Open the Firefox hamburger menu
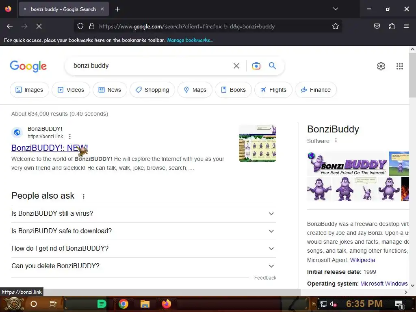Screen dimensions: 416x312 (x=406, y=26)
